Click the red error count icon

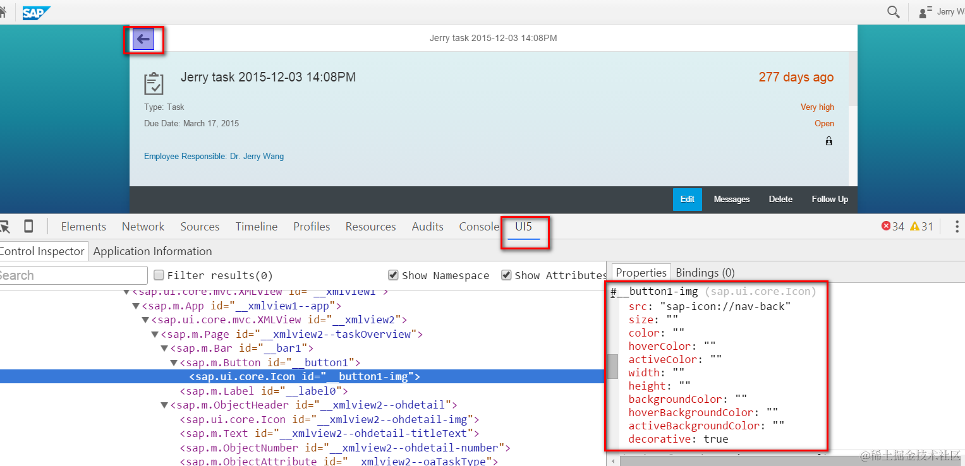point(886,227)
